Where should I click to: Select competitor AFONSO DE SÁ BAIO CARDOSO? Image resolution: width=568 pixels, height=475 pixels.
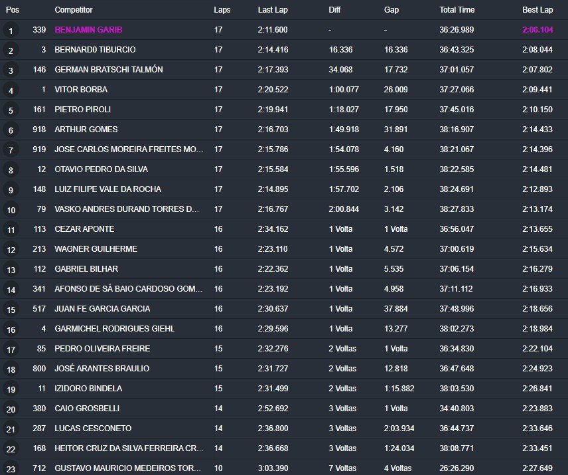128,289
